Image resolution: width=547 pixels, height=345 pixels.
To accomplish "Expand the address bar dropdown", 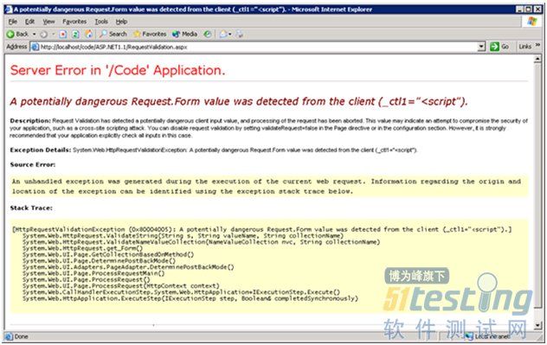I will click(x=481, y=47).
